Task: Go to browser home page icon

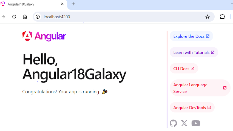Action: 25,17
